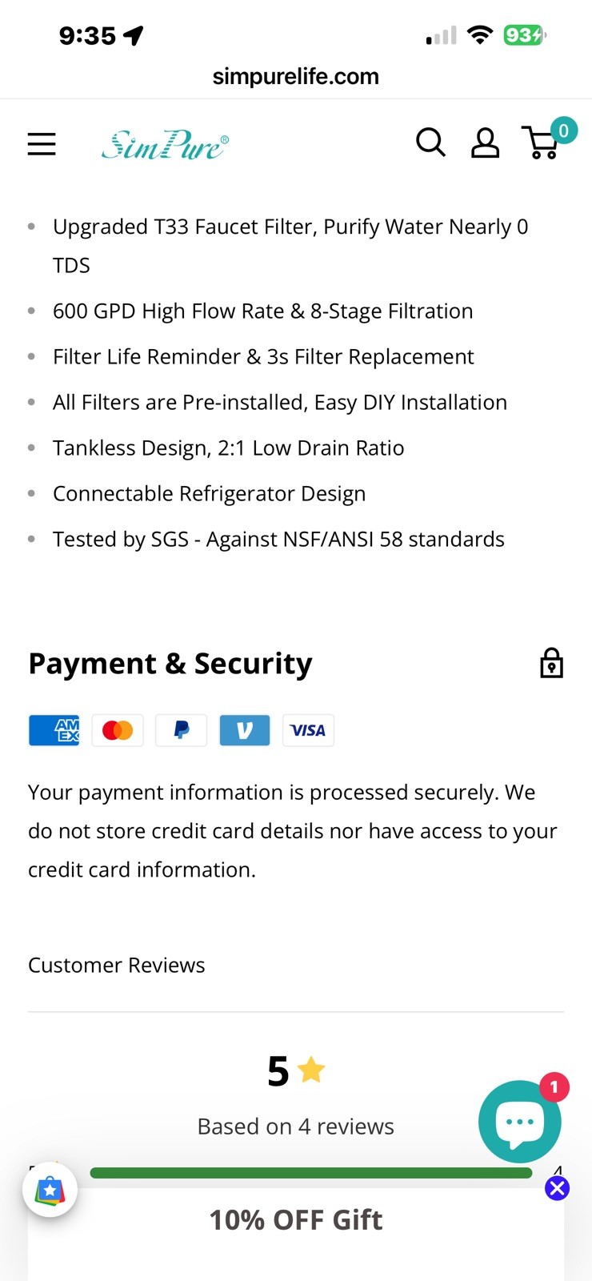Select the green five-star rating bar
Image resolution: width=592 pixels, height=1281 pixels.
[311, 1173]
